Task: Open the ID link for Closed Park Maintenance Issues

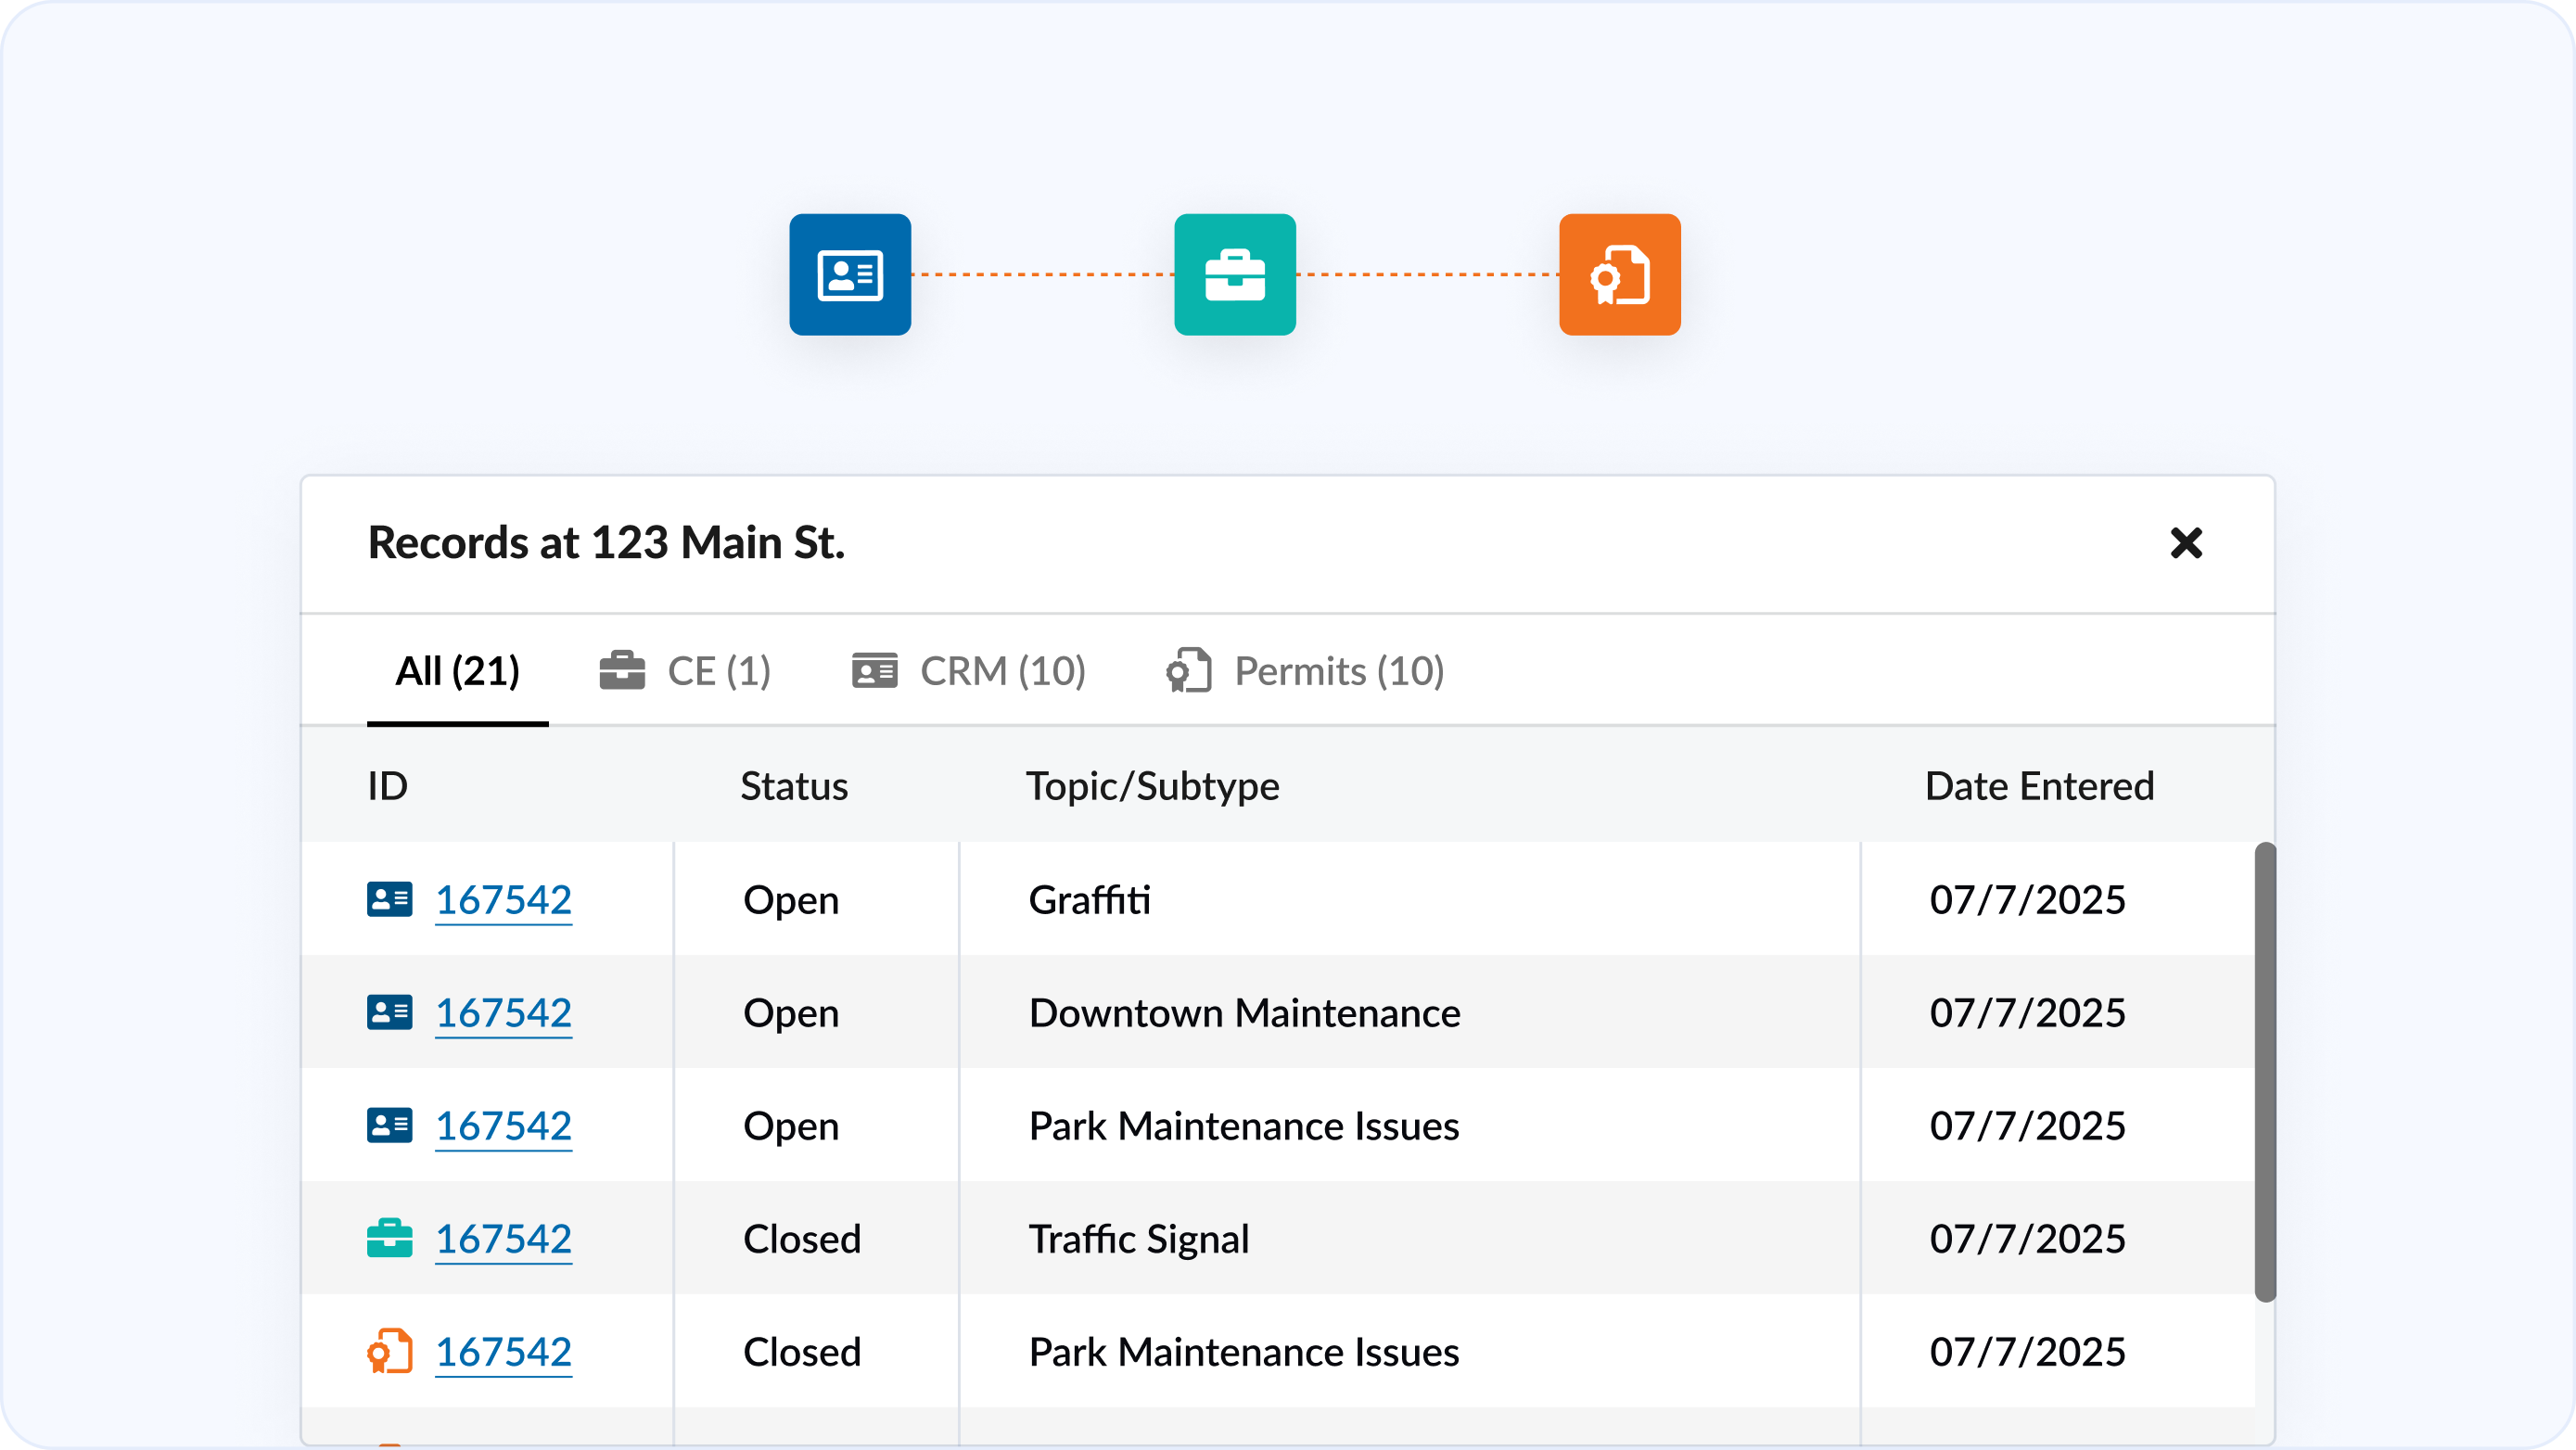Action: (x=503, y=1351)
